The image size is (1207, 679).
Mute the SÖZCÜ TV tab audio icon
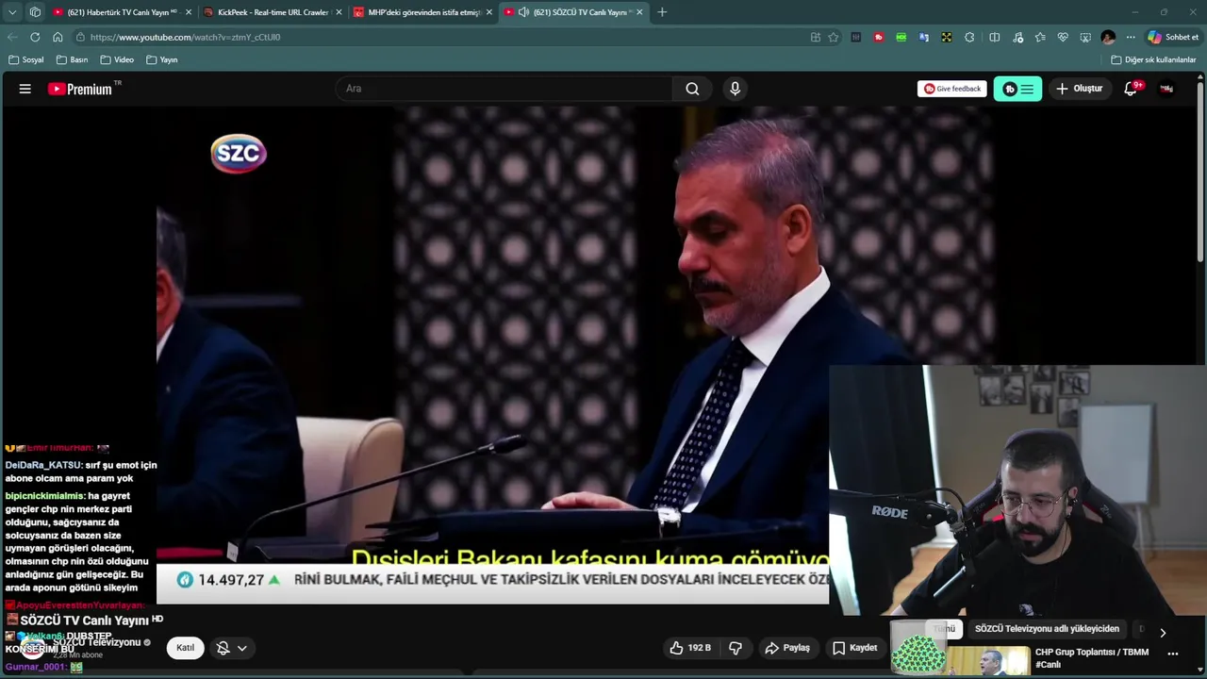523,12
